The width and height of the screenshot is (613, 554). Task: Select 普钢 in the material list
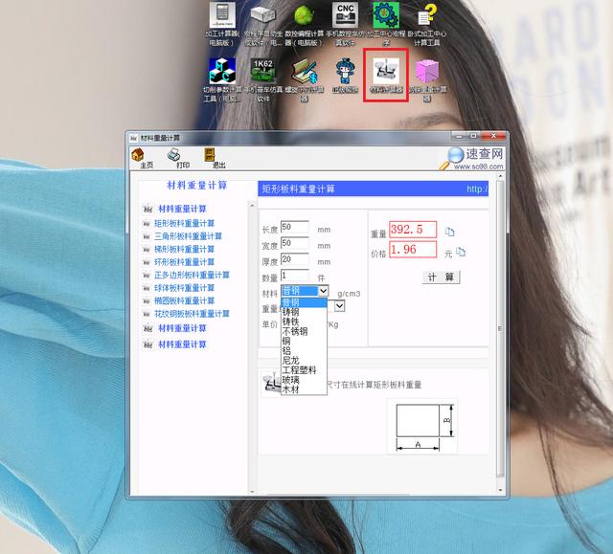pos(304,302)
